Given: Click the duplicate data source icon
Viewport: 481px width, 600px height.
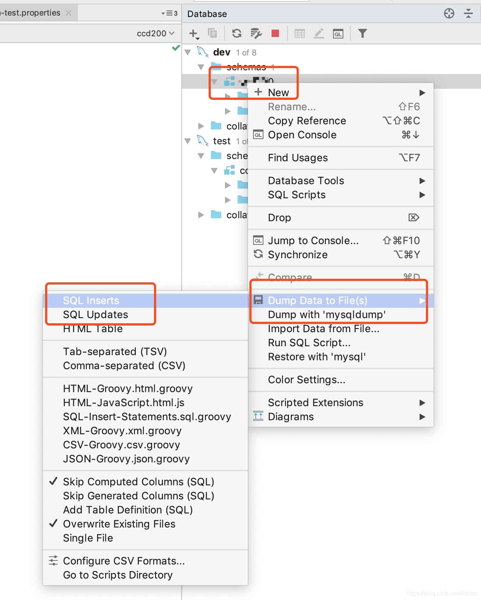Looking at the screenshot, I should point(212,33).
